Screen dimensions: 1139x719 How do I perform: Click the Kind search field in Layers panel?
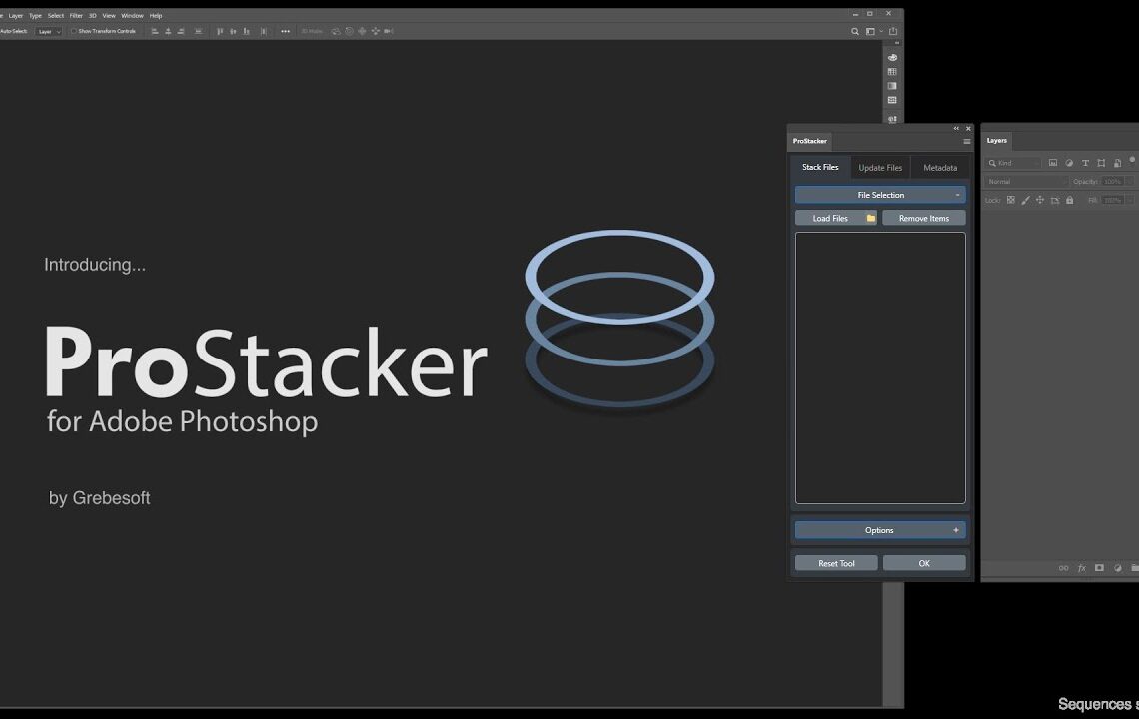tap(1011, 163)
